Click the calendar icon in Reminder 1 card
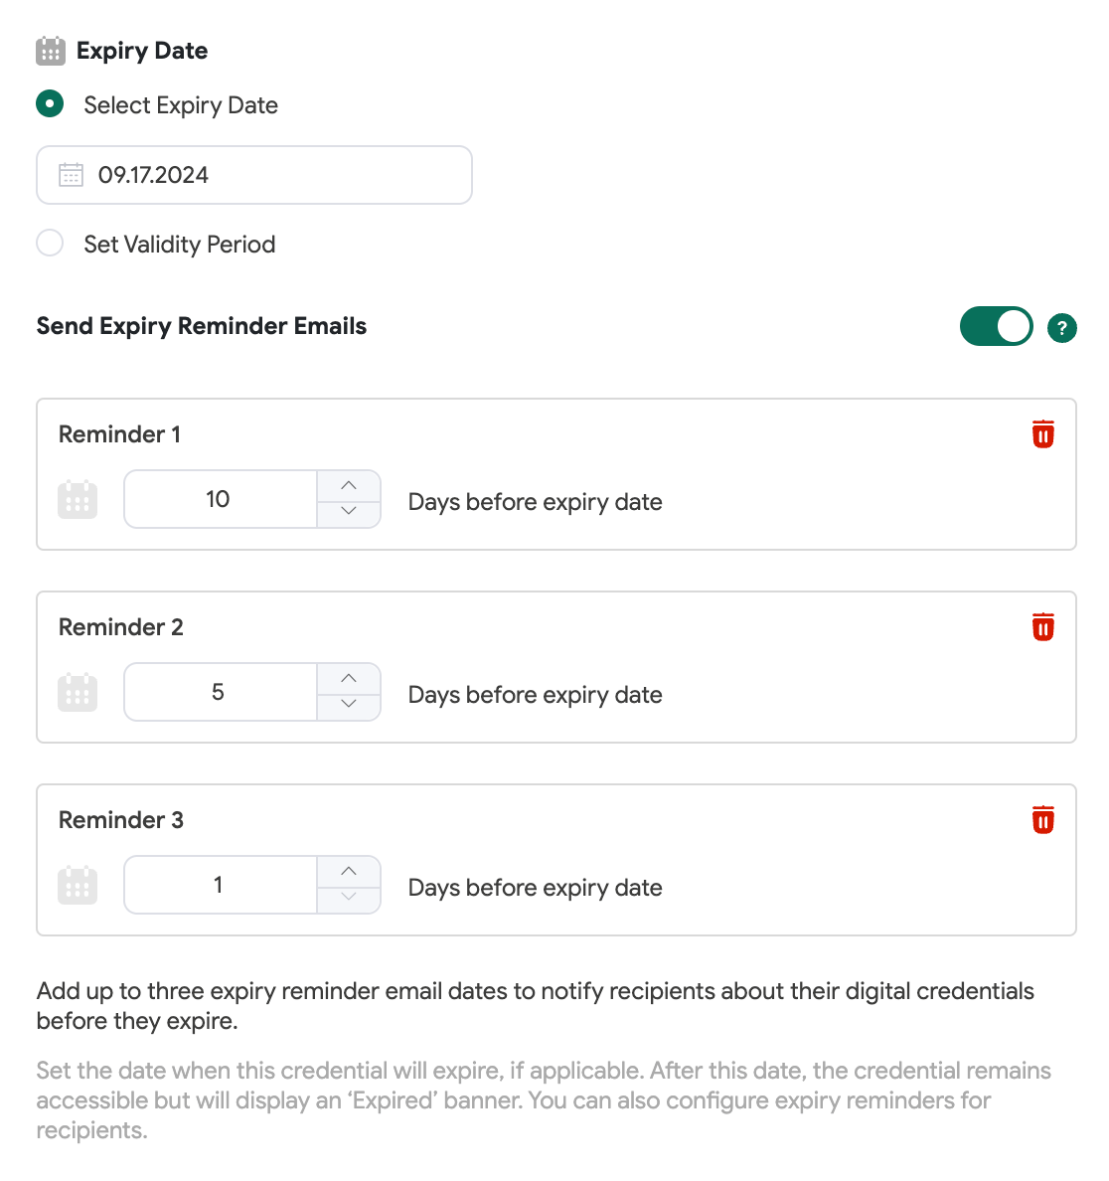Image resolution: width=1109 pixels, height=1181 pixels. tap(78, 499)
